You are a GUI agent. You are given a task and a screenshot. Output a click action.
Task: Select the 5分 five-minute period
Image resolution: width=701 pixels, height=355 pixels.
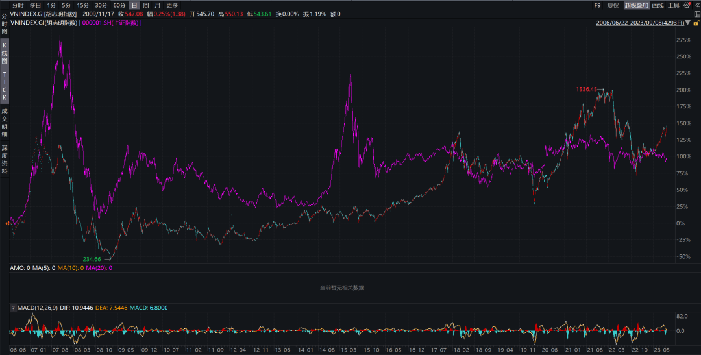click(66, 5)
